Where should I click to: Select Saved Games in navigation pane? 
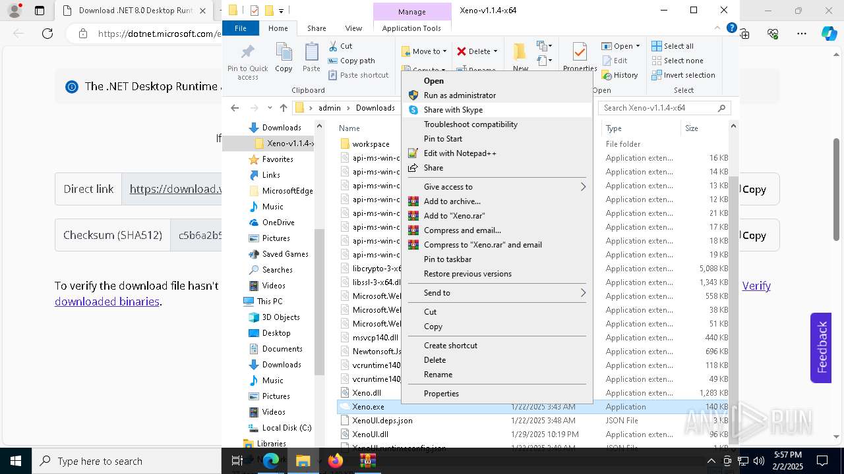(285, 254)
